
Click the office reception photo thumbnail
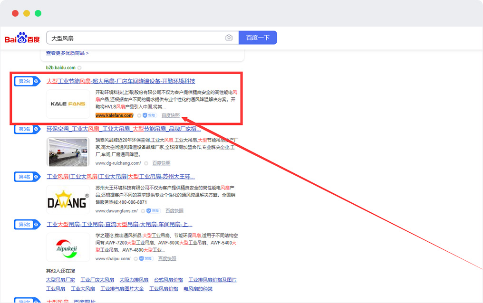(x=68, y=151)
